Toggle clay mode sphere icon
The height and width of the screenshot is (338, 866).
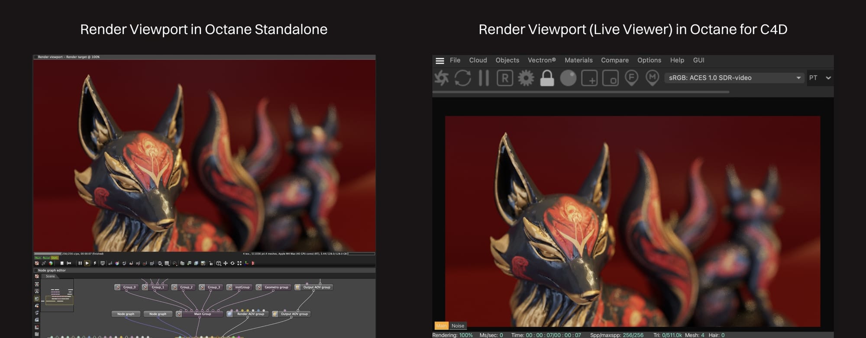coord(568,78)
